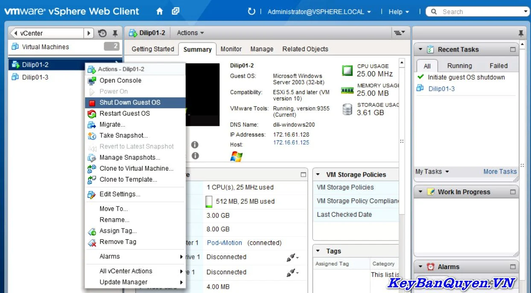This screenshot has width=531, height=293.
Task: Click Clone to Virtual Machine icon
Action: [x=92, y=169]
